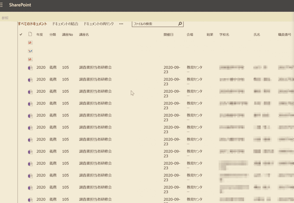
Task: Select the すべてのドキュメント view
Action: 32,24
